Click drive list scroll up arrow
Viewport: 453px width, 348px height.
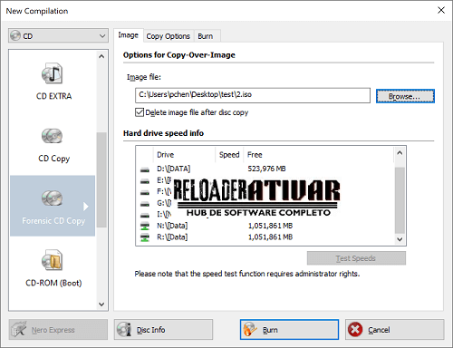pyautogui.click(x=400, y=153)
